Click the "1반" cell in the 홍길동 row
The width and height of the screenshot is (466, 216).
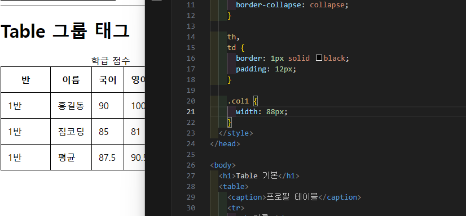coord(26,106)
